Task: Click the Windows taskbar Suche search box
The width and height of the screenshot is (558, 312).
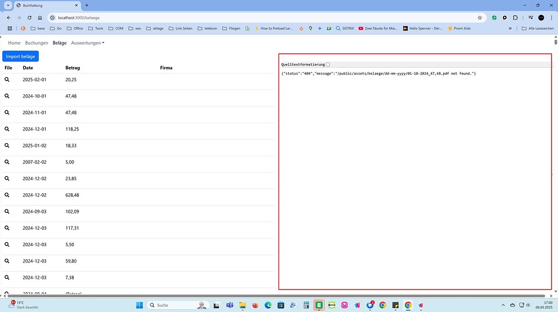Action: coord(178,305)
